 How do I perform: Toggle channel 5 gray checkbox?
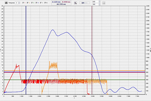click(41, 3)
